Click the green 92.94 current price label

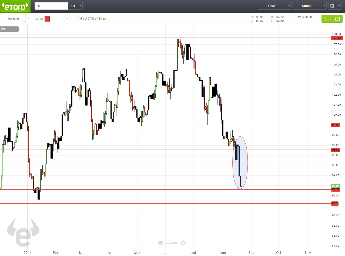point(336,186)
